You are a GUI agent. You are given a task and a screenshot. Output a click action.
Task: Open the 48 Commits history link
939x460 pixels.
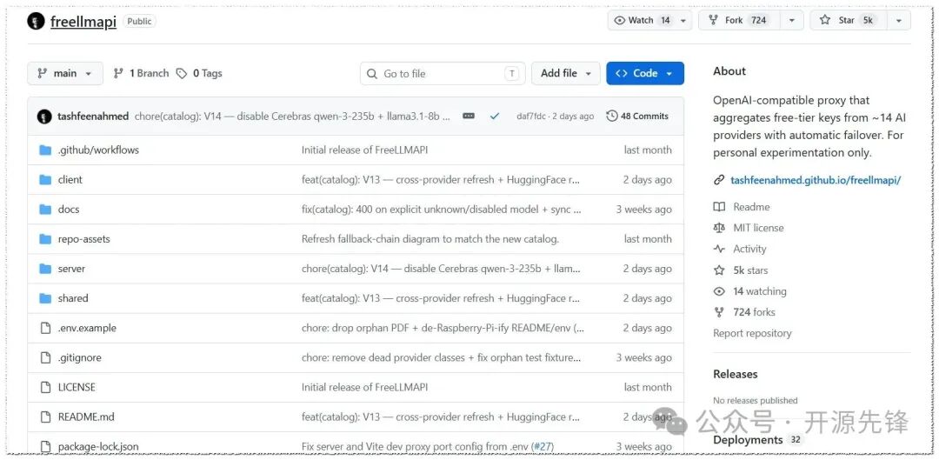[637, 117]
